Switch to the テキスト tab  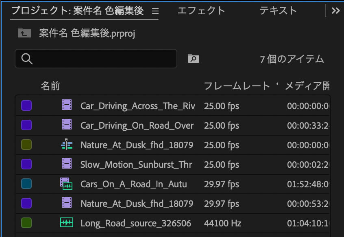click(278, 11)
